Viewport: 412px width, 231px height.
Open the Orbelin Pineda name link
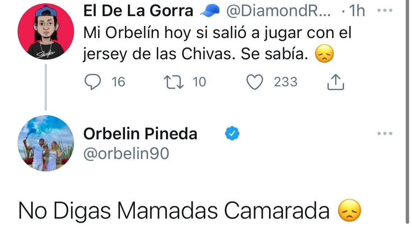tap(140, 134)
